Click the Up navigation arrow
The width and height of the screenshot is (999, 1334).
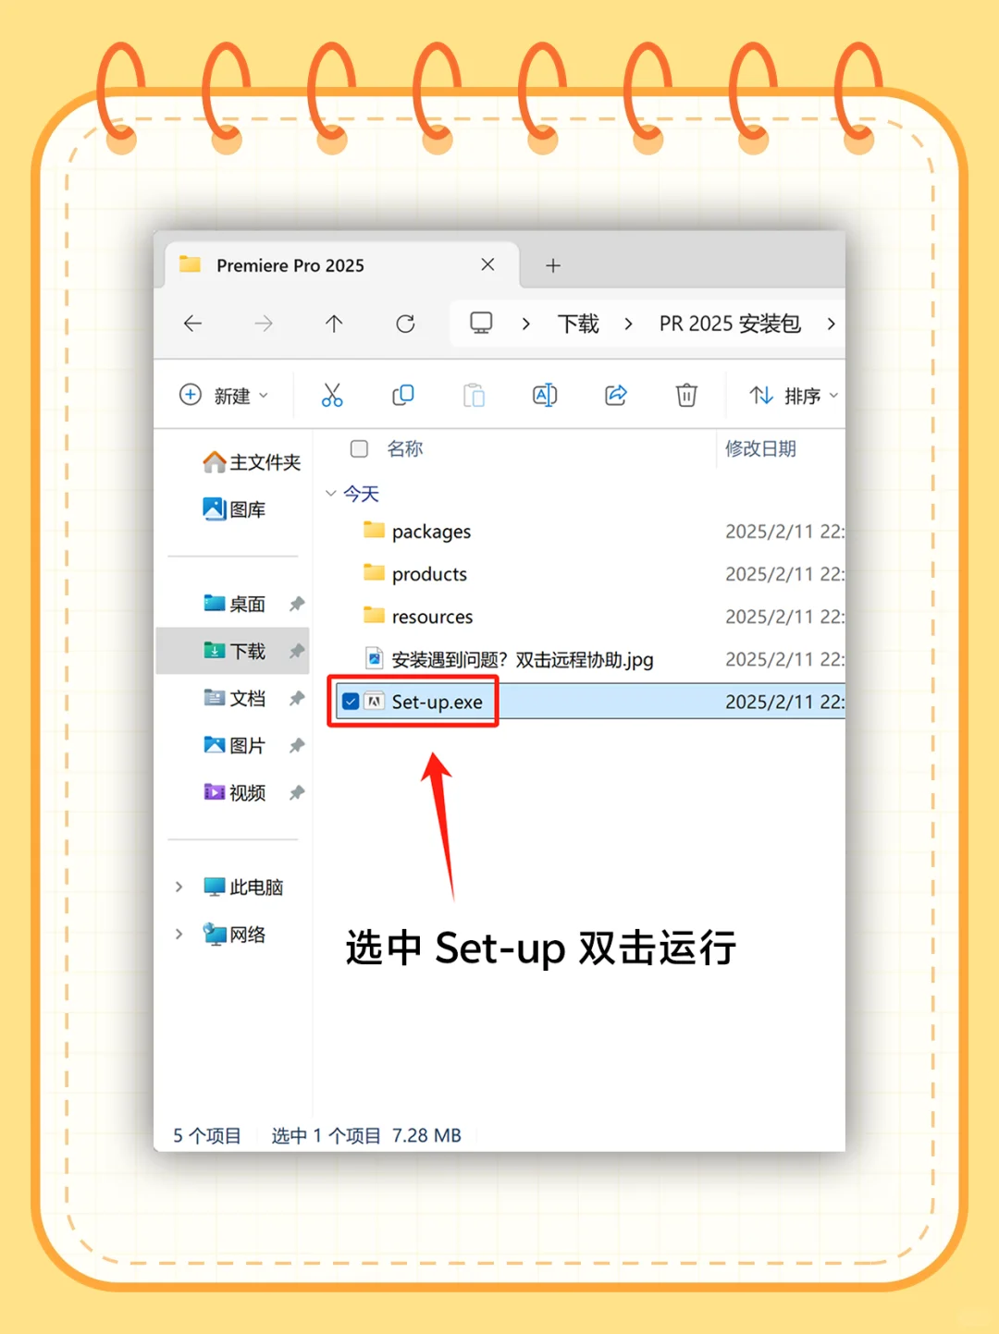[334, 324]
